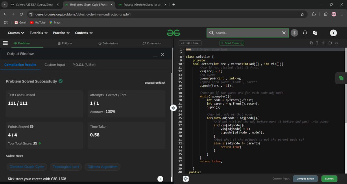Expand the Contests dropdown
Viewport: 347px width, 184px height.
[x=84, y=33]
